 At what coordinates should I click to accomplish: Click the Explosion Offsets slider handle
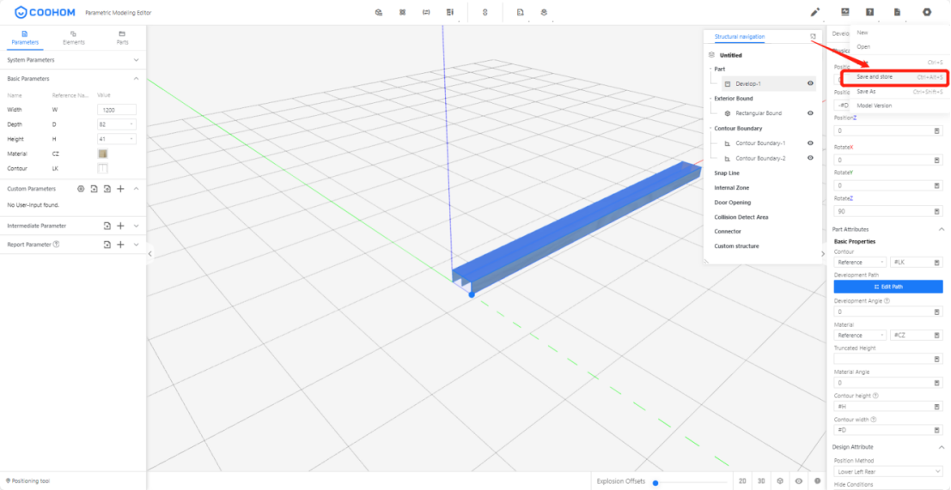655,482
